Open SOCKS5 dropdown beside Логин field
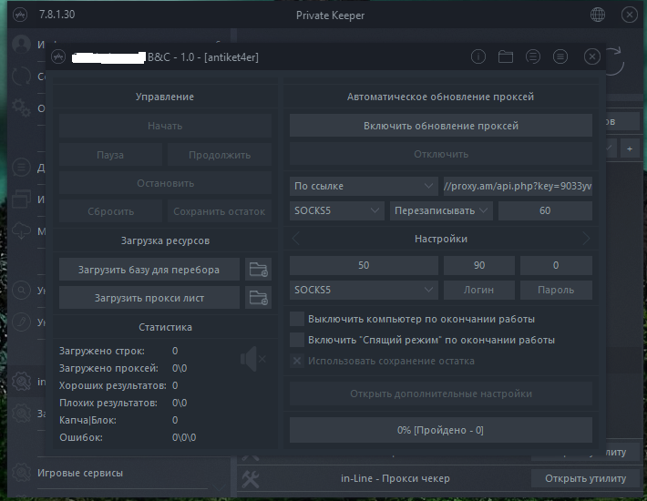647x501 pixels. coord(364,290)
